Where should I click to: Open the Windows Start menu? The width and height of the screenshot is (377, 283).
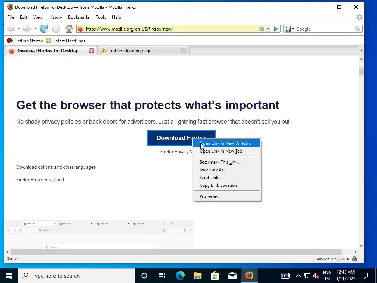[9, 276]
